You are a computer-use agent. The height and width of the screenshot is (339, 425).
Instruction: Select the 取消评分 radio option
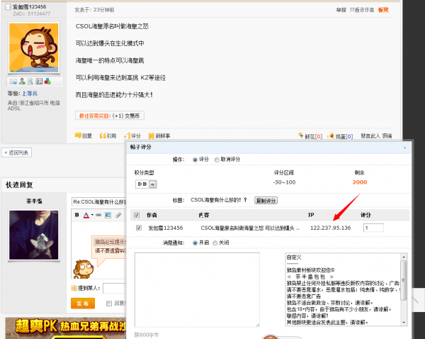[217, 160]
